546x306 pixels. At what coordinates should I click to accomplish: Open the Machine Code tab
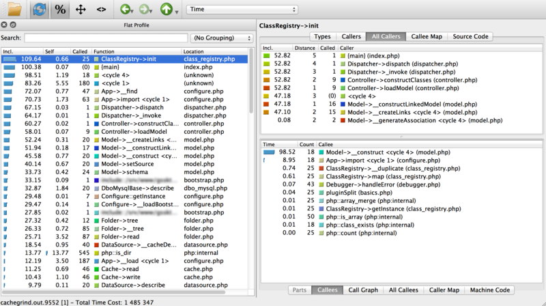(489, 290)
